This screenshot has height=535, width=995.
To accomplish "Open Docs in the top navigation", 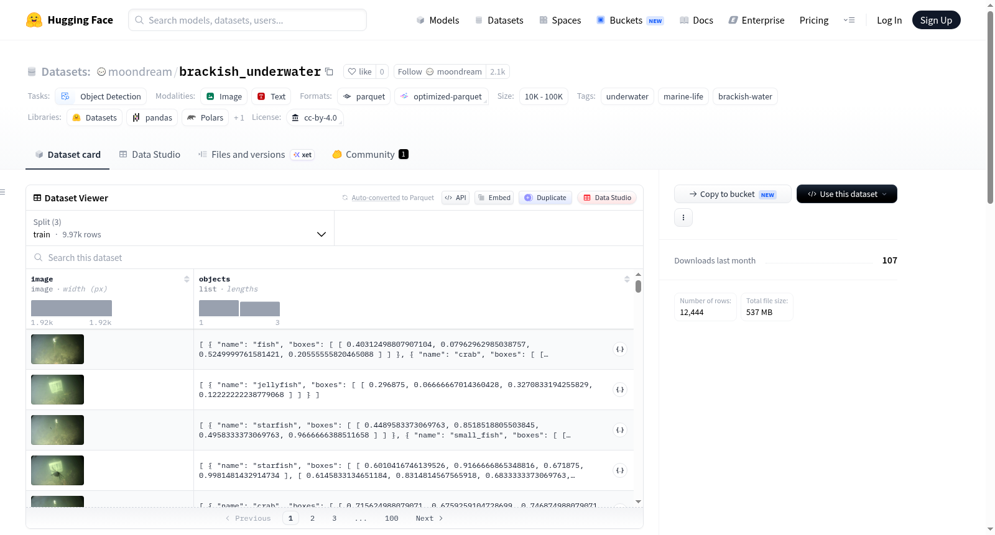I will pos(696,20).
